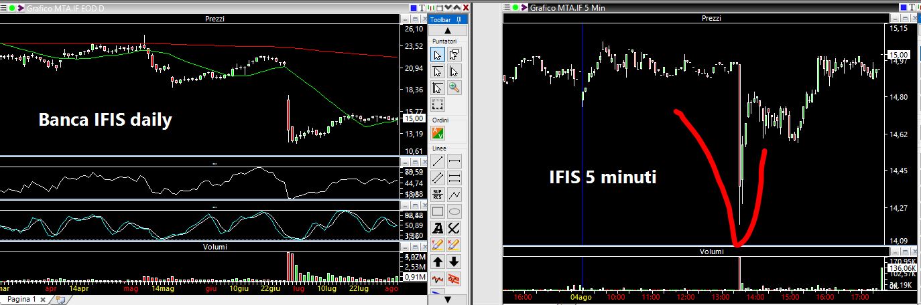Click the green status dot in EOD D chart

(11, 7)
